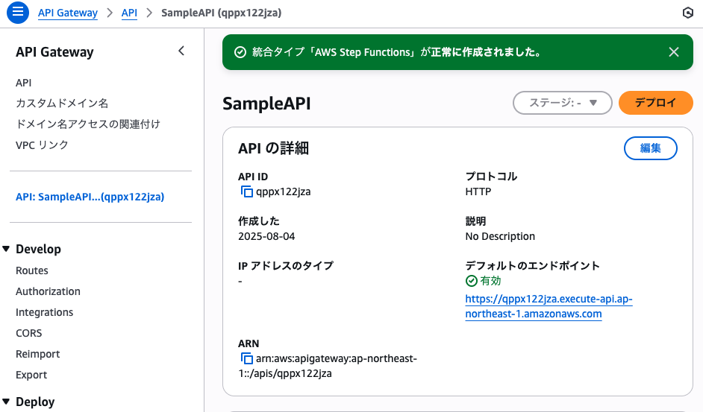Click the No Description text
Viewport: 703px width, 412px height.
pos(500,236)
